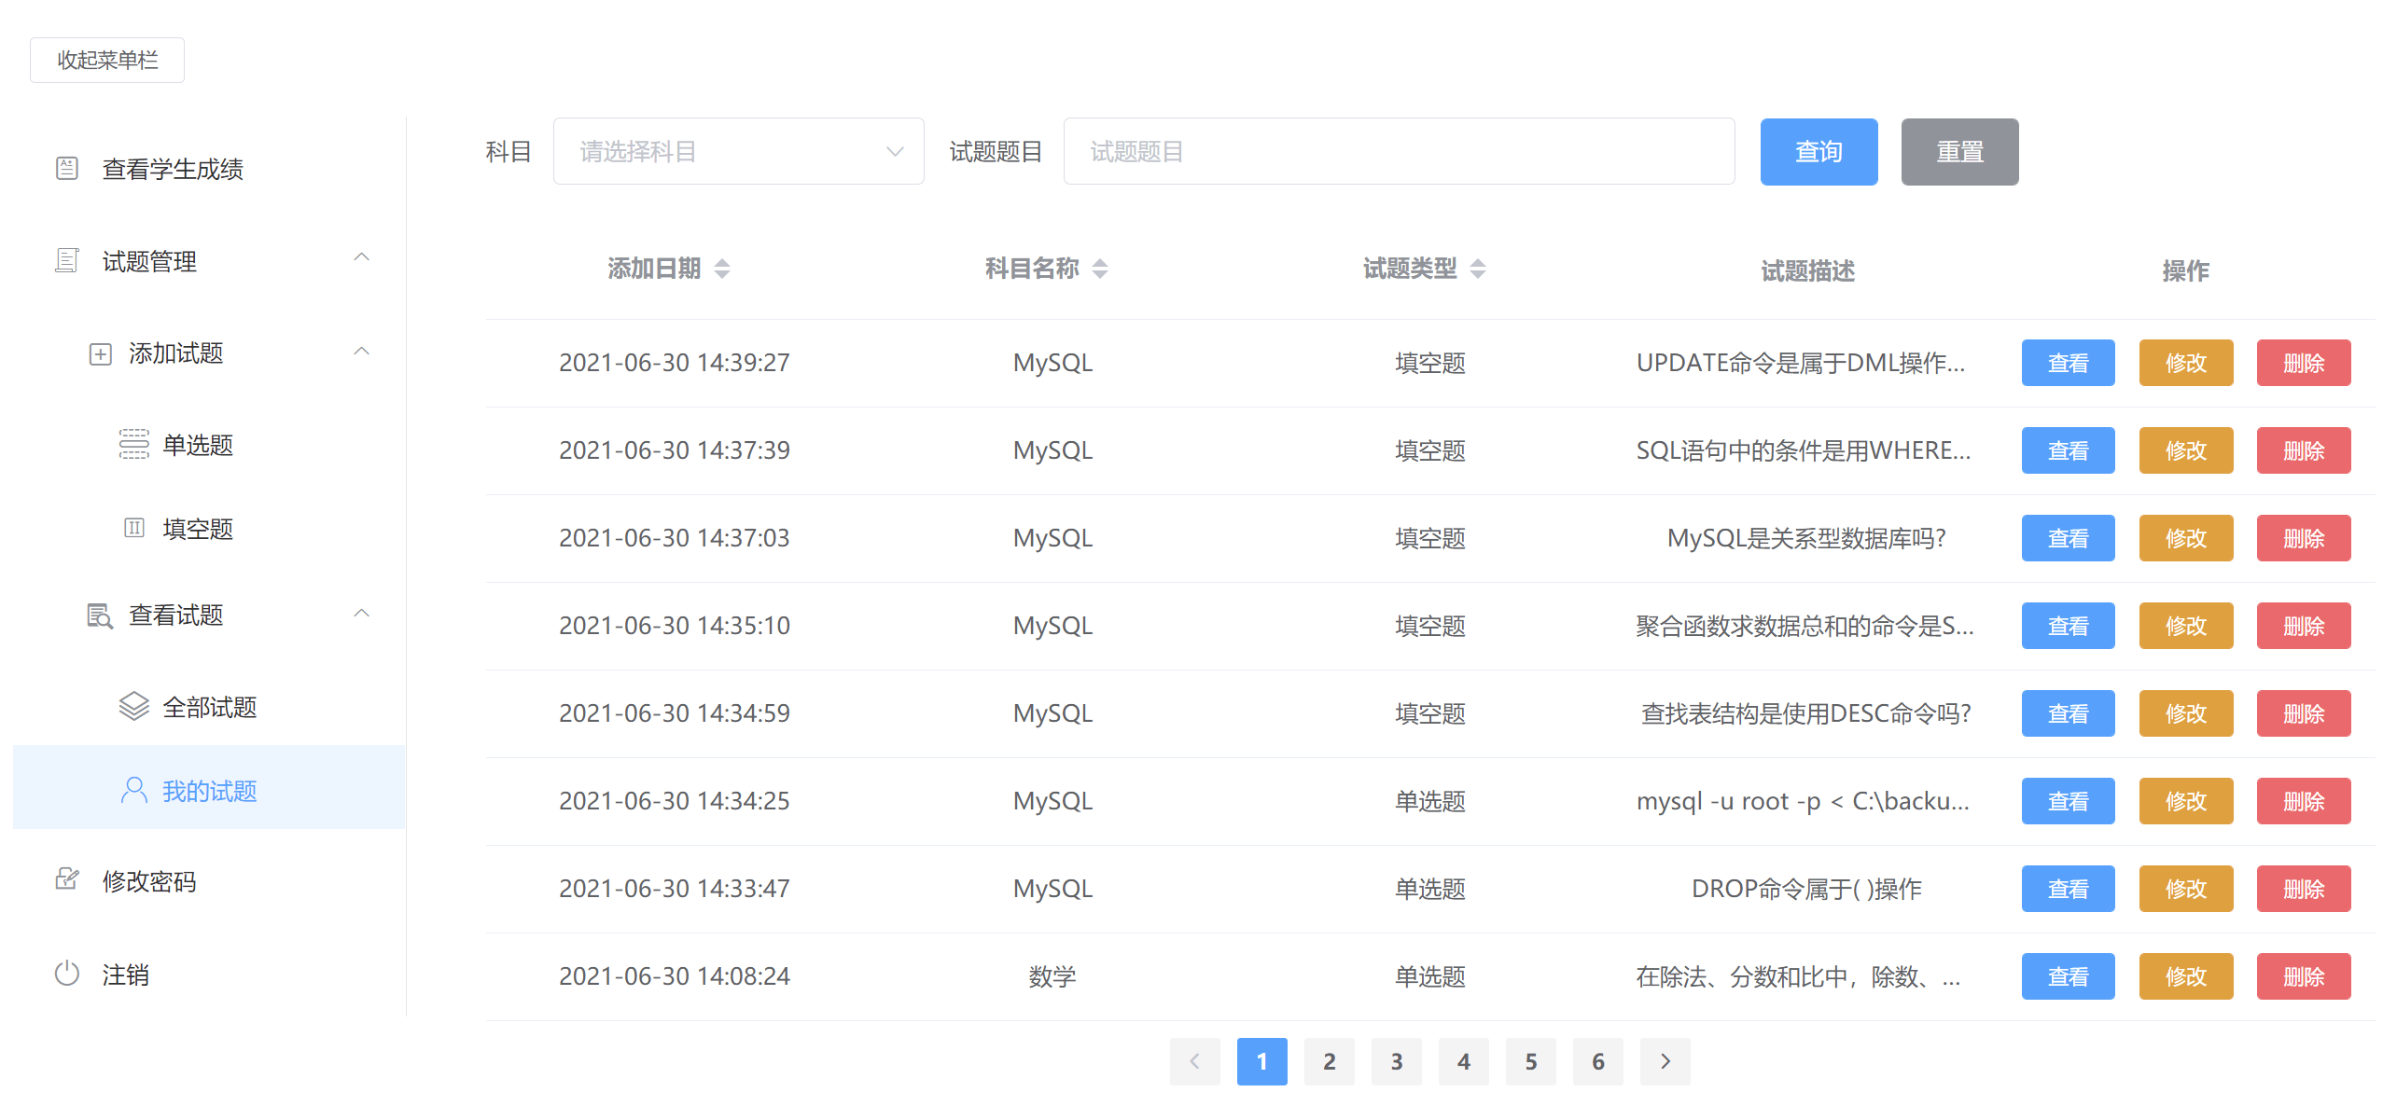
Task: Edit the MySQL是关系型数据库吗 question
Action: (2186, 538)
